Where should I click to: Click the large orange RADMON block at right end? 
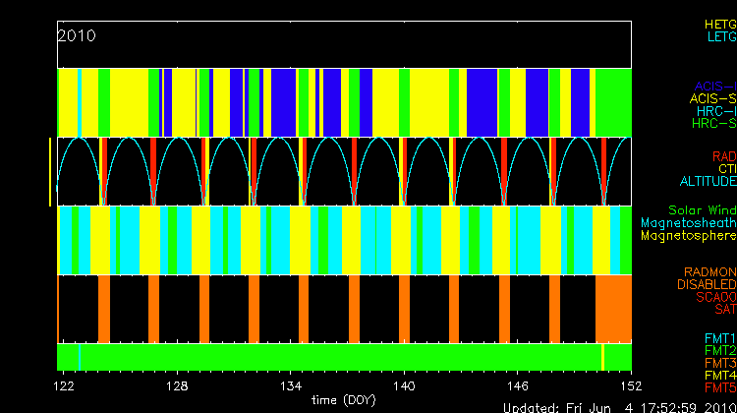pyautogui.click(x=613, y=308)
